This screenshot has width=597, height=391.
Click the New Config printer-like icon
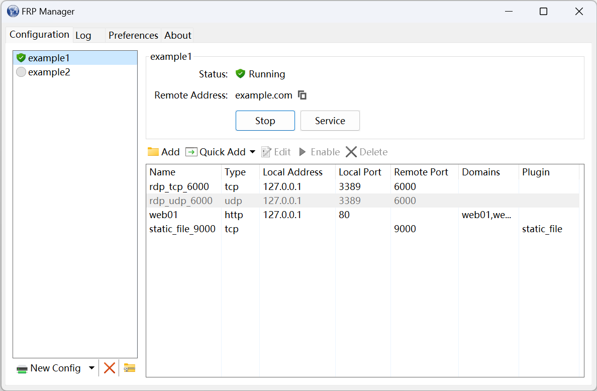(22, 368)
